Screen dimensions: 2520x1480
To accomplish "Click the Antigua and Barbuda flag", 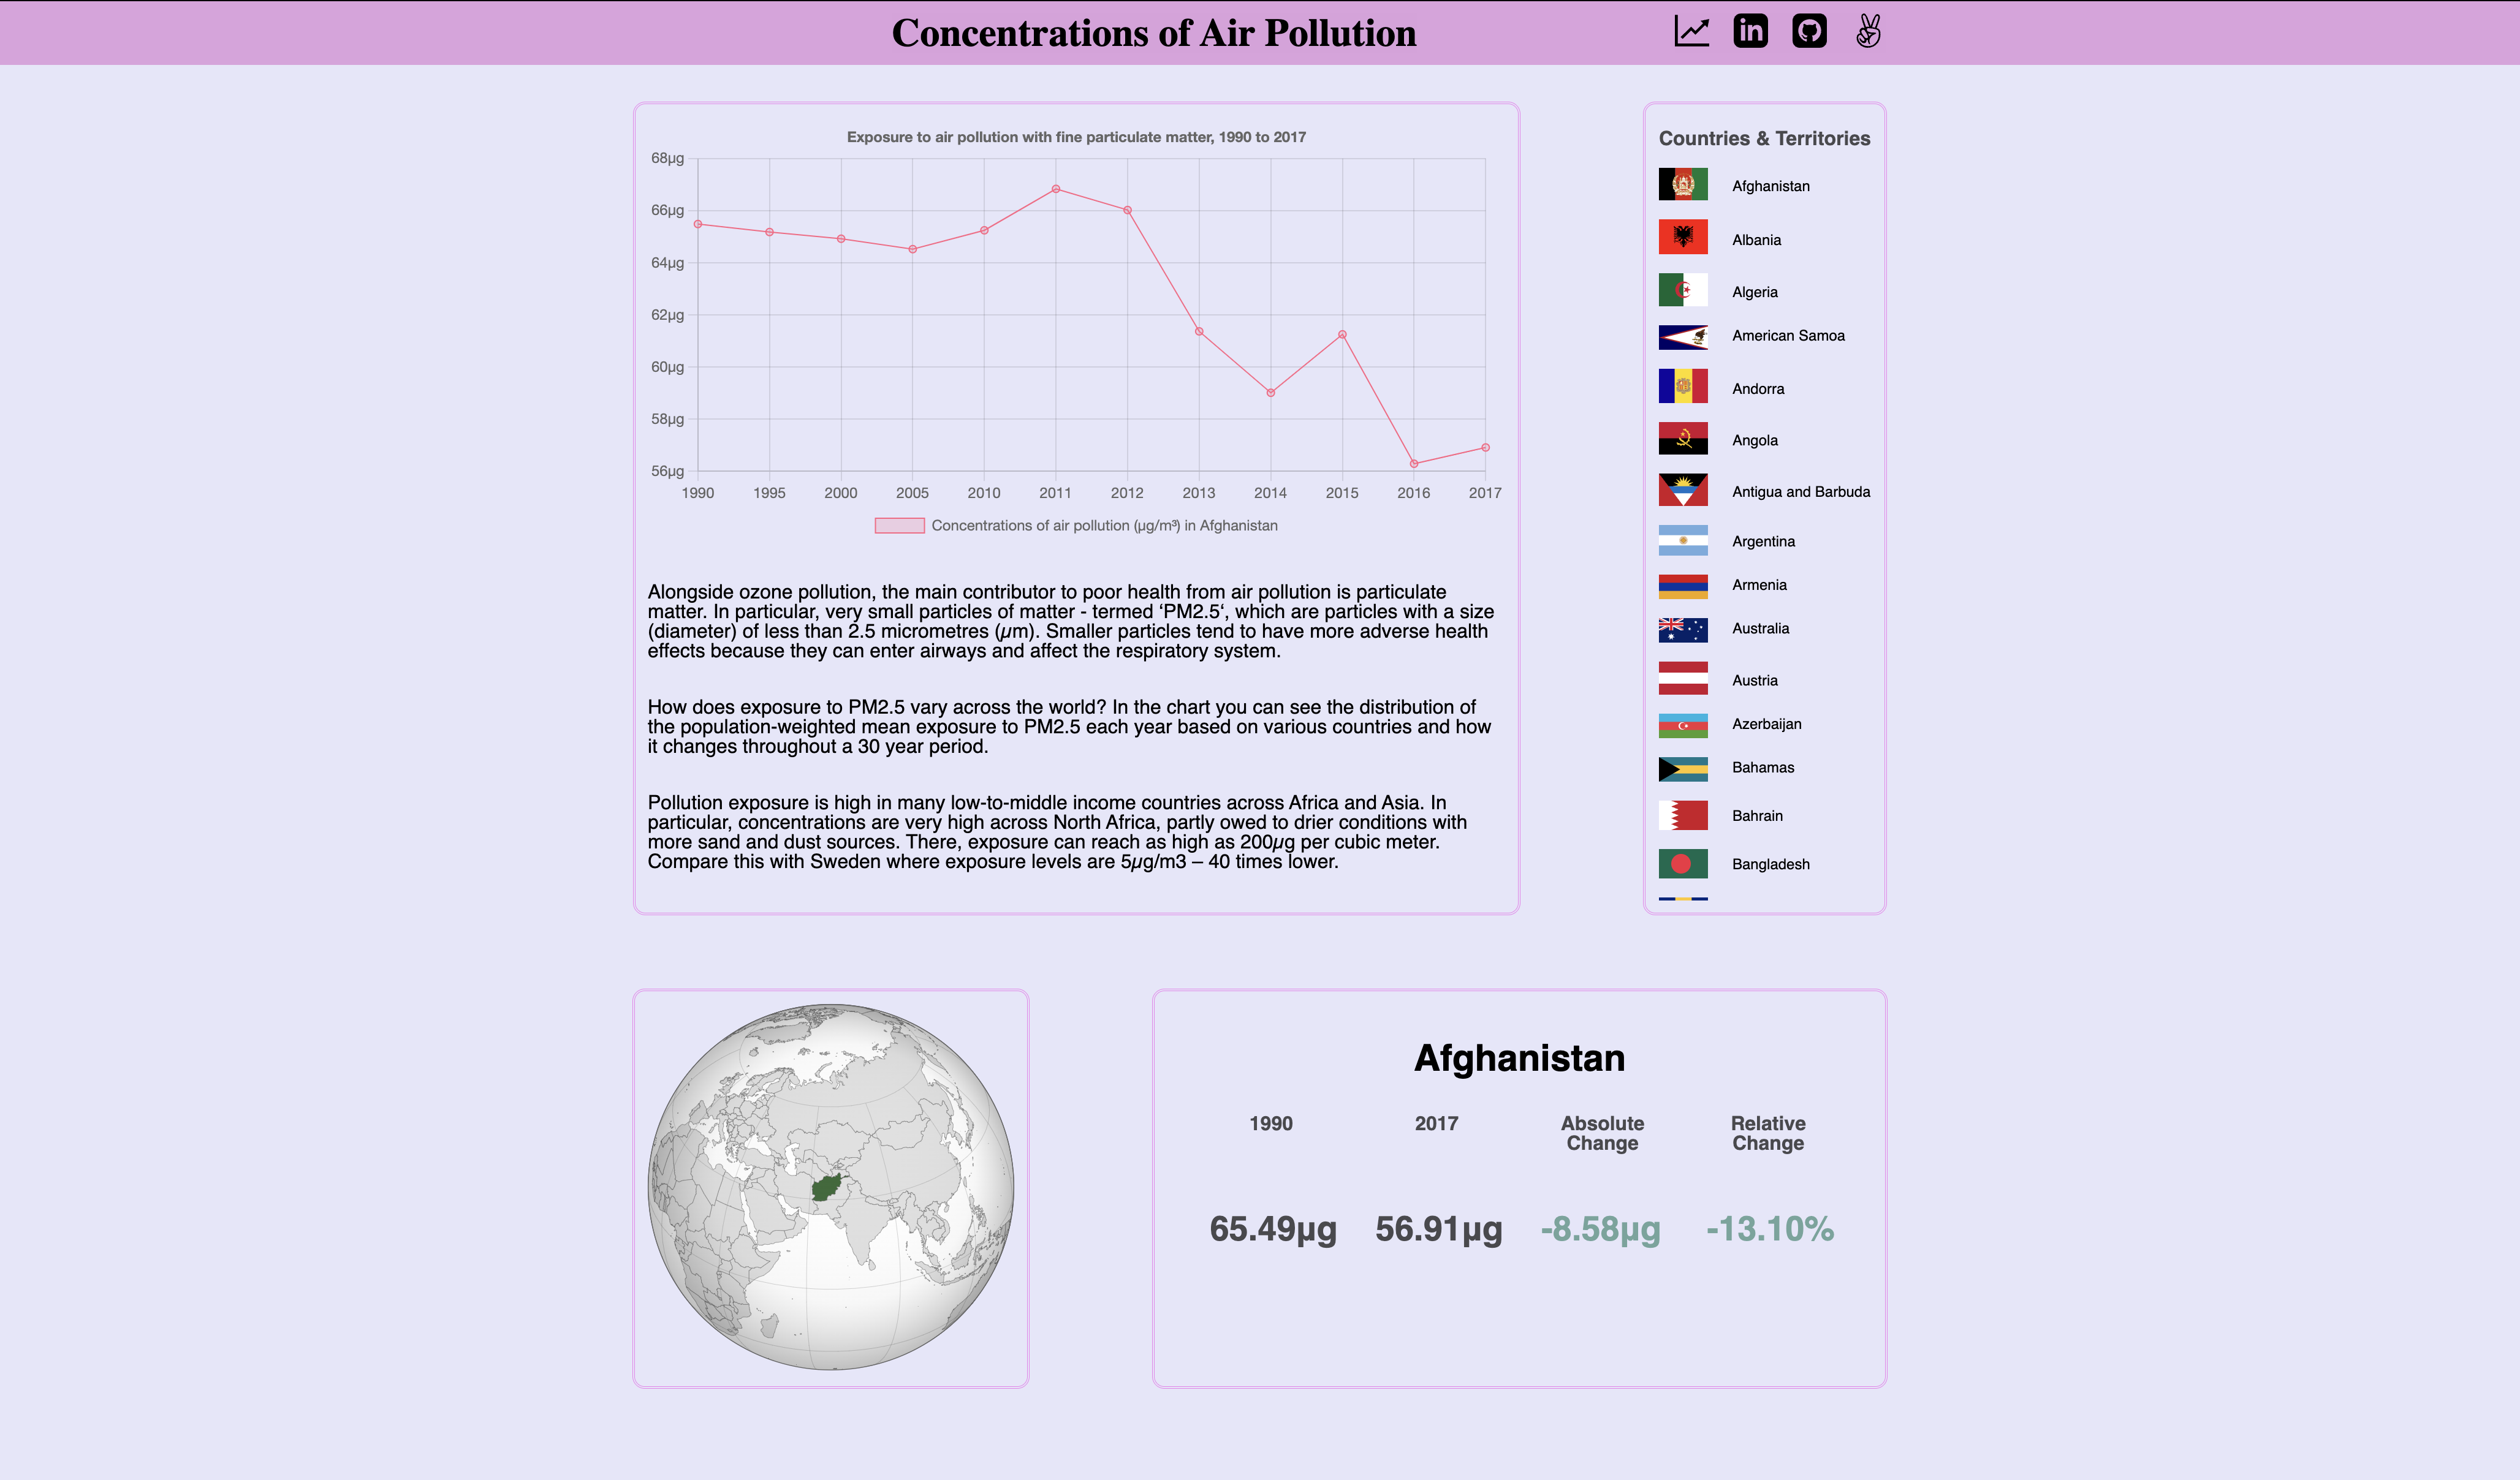I will tap(1683, 491).
